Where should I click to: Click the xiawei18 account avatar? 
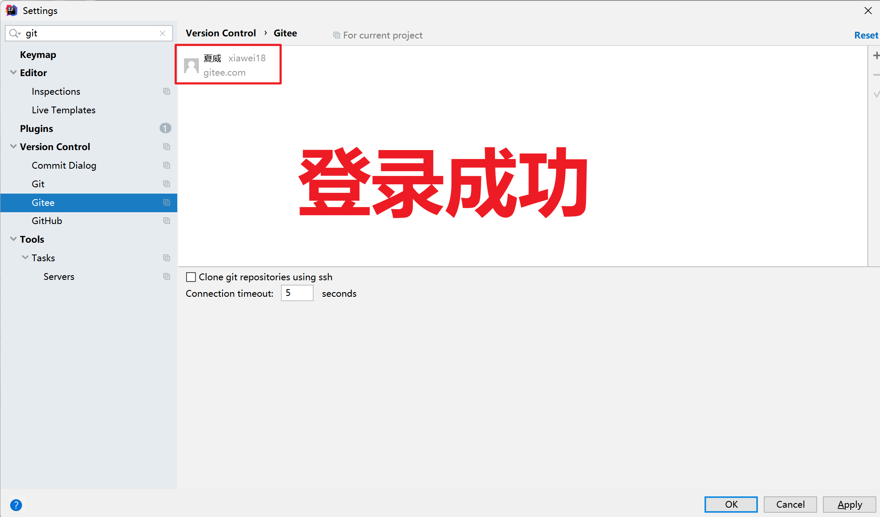point(192,66)
